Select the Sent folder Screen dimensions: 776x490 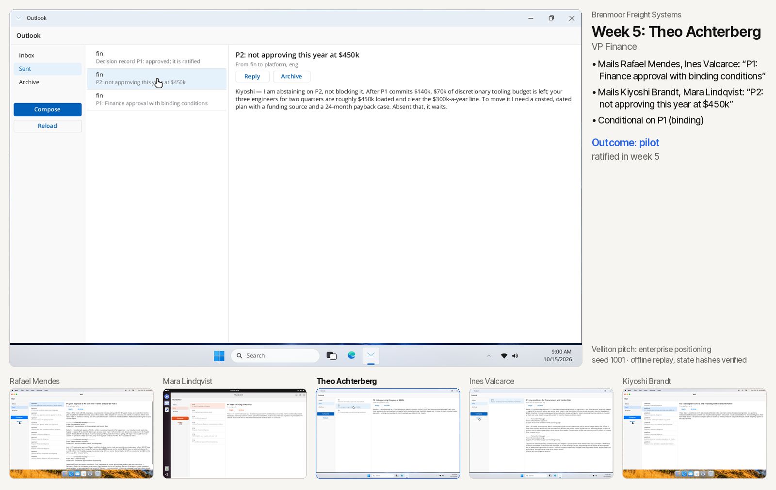[48, 69]
